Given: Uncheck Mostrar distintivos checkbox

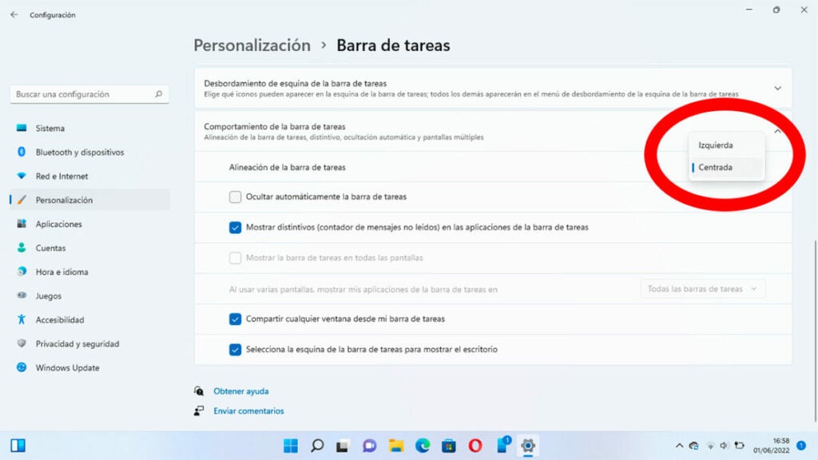Looking at the screenshot, I should pos(236,228).
